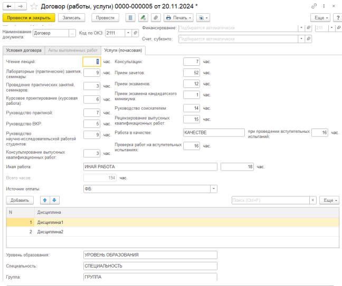Click the back navigation arrow
The width and height of the screenshot is (342, 286).
click(7, 6)
